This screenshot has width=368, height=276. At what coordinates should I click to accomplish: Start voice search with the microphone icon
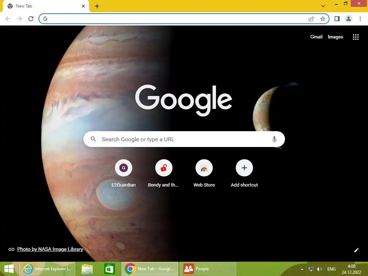(274, 139)
